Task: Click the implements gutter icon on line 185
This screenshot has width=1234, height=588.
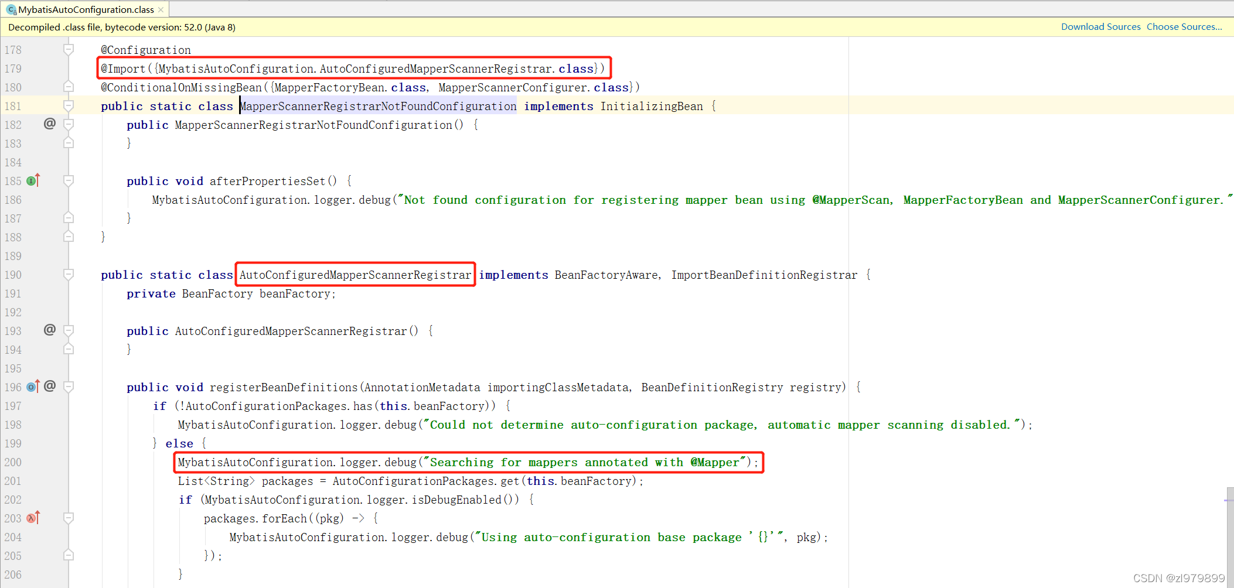Action: [x=33, y=180]
